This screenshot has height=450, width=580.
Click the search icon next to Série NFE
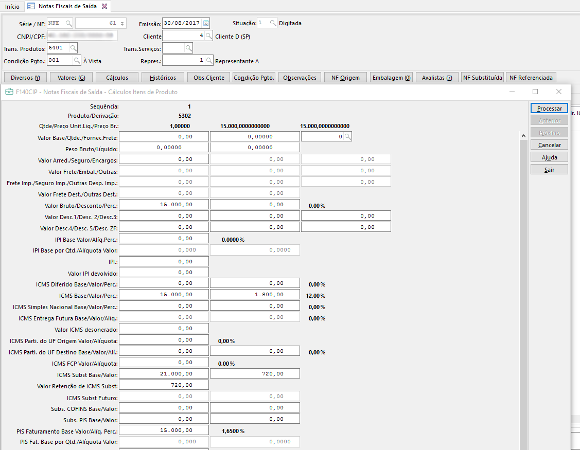68,23
